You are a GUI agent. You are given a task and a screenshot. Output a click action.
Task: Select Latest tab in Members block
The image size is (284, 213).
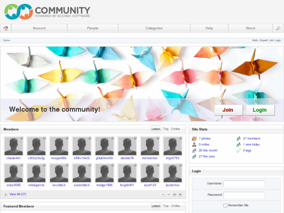coord(156,129)
